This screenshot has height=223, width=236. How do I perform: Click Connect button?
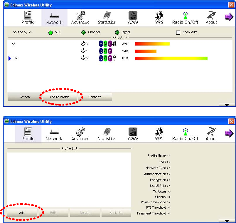click(x=95, y=97)
